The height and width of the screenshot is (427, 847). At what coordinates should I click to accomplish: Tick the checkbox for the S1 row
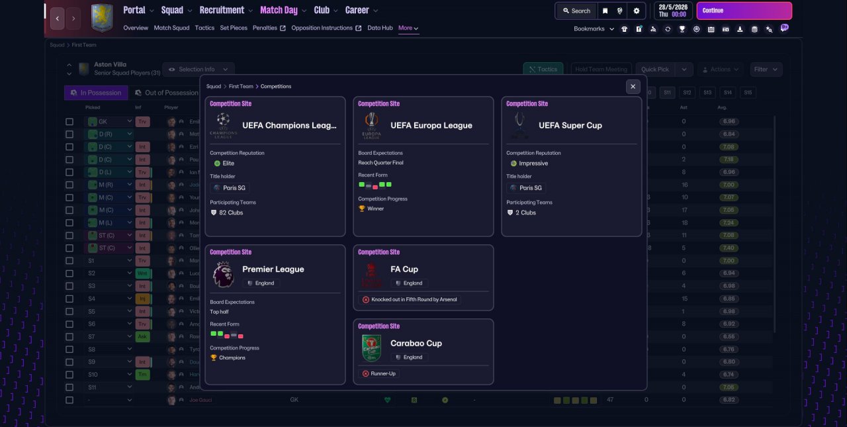coord(69,261)
